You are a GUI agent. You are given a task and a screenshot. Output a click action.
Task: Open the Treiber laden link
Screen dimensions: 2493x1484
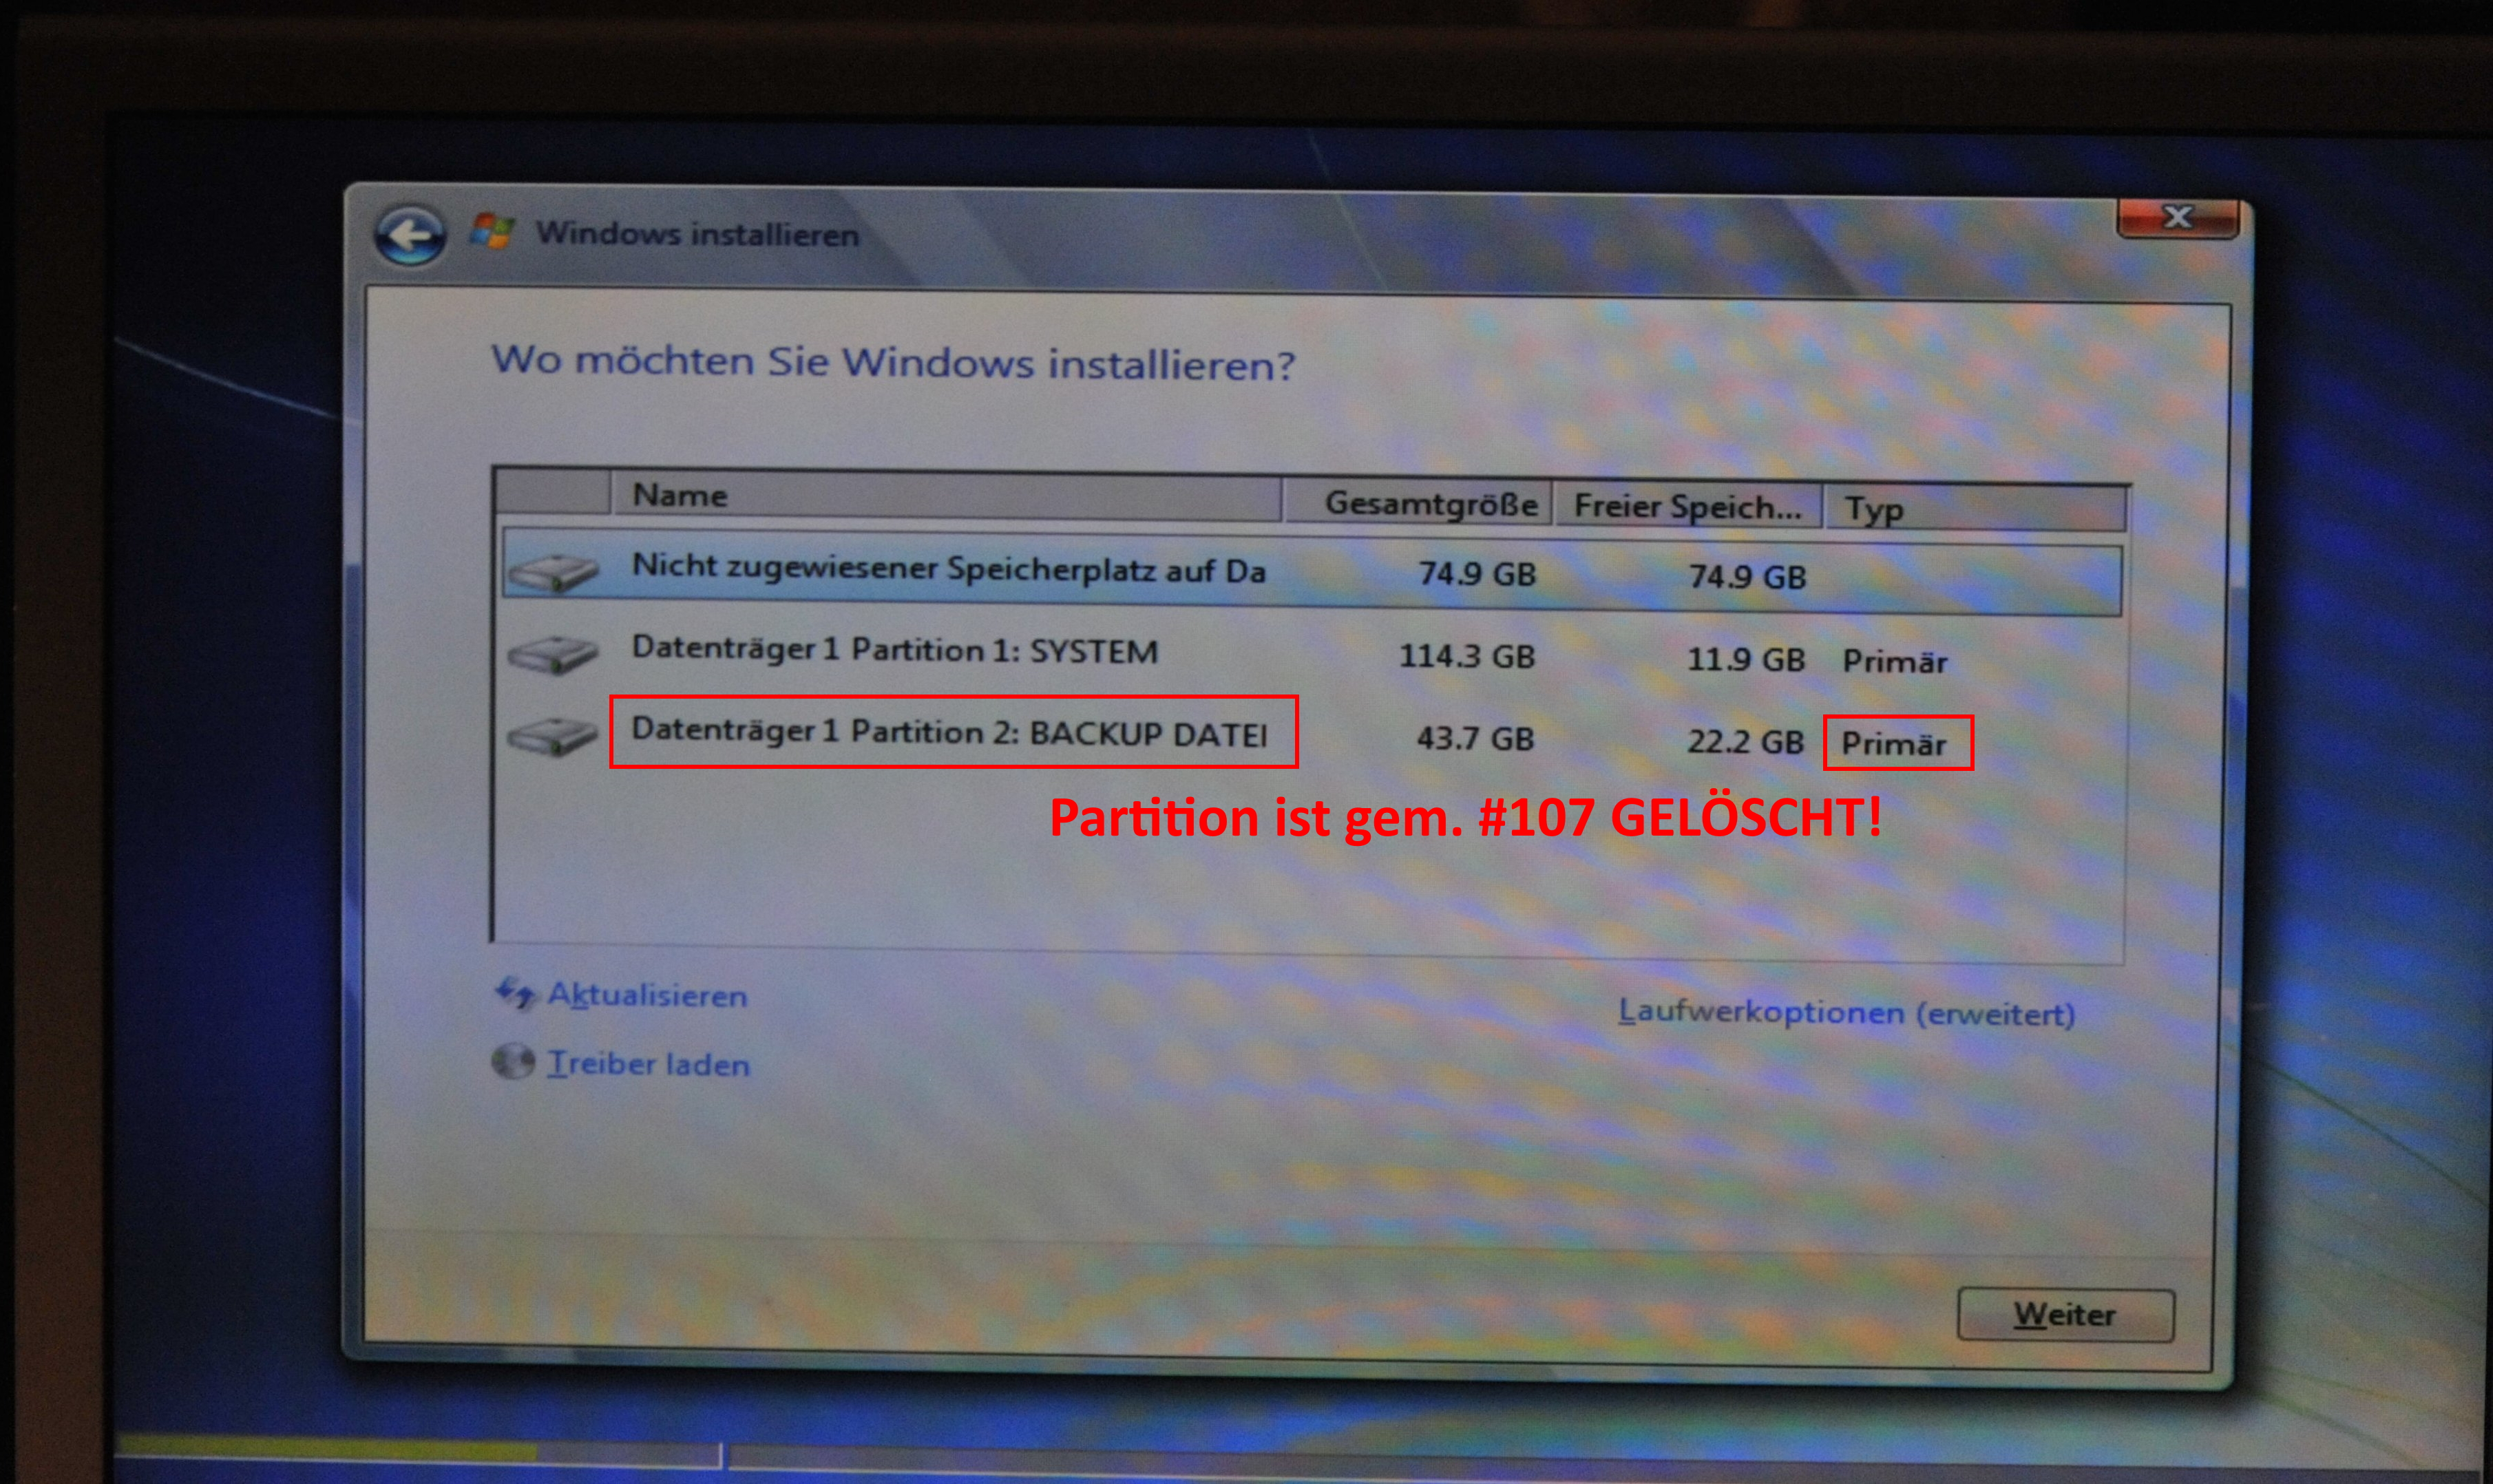(648, 1064)
